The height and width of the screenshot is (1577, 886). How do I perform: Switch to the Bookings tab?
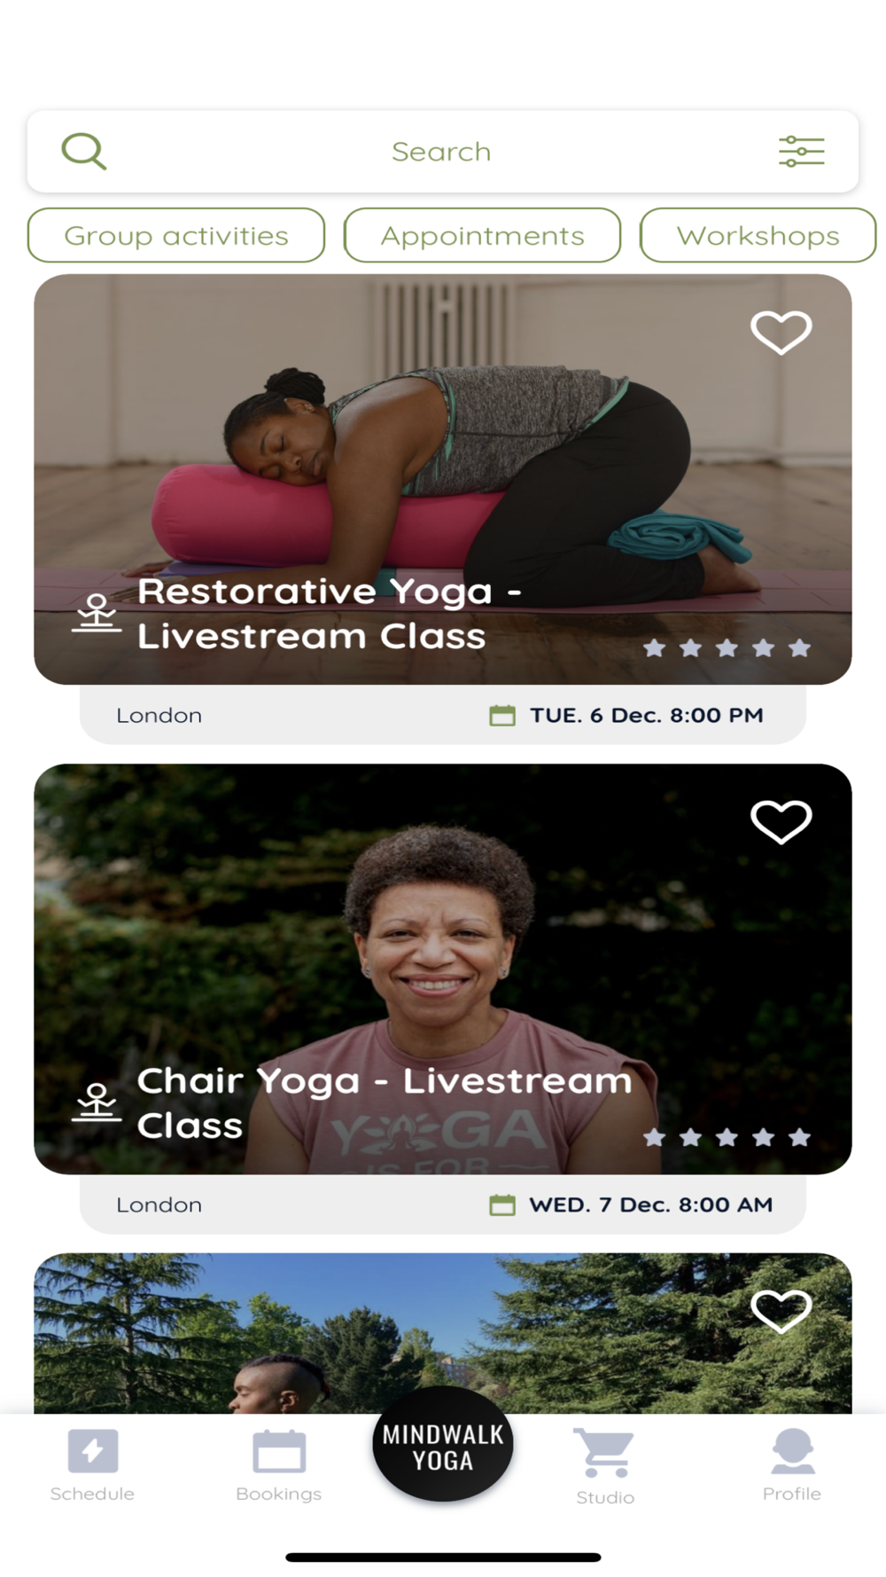point(278,1465)
